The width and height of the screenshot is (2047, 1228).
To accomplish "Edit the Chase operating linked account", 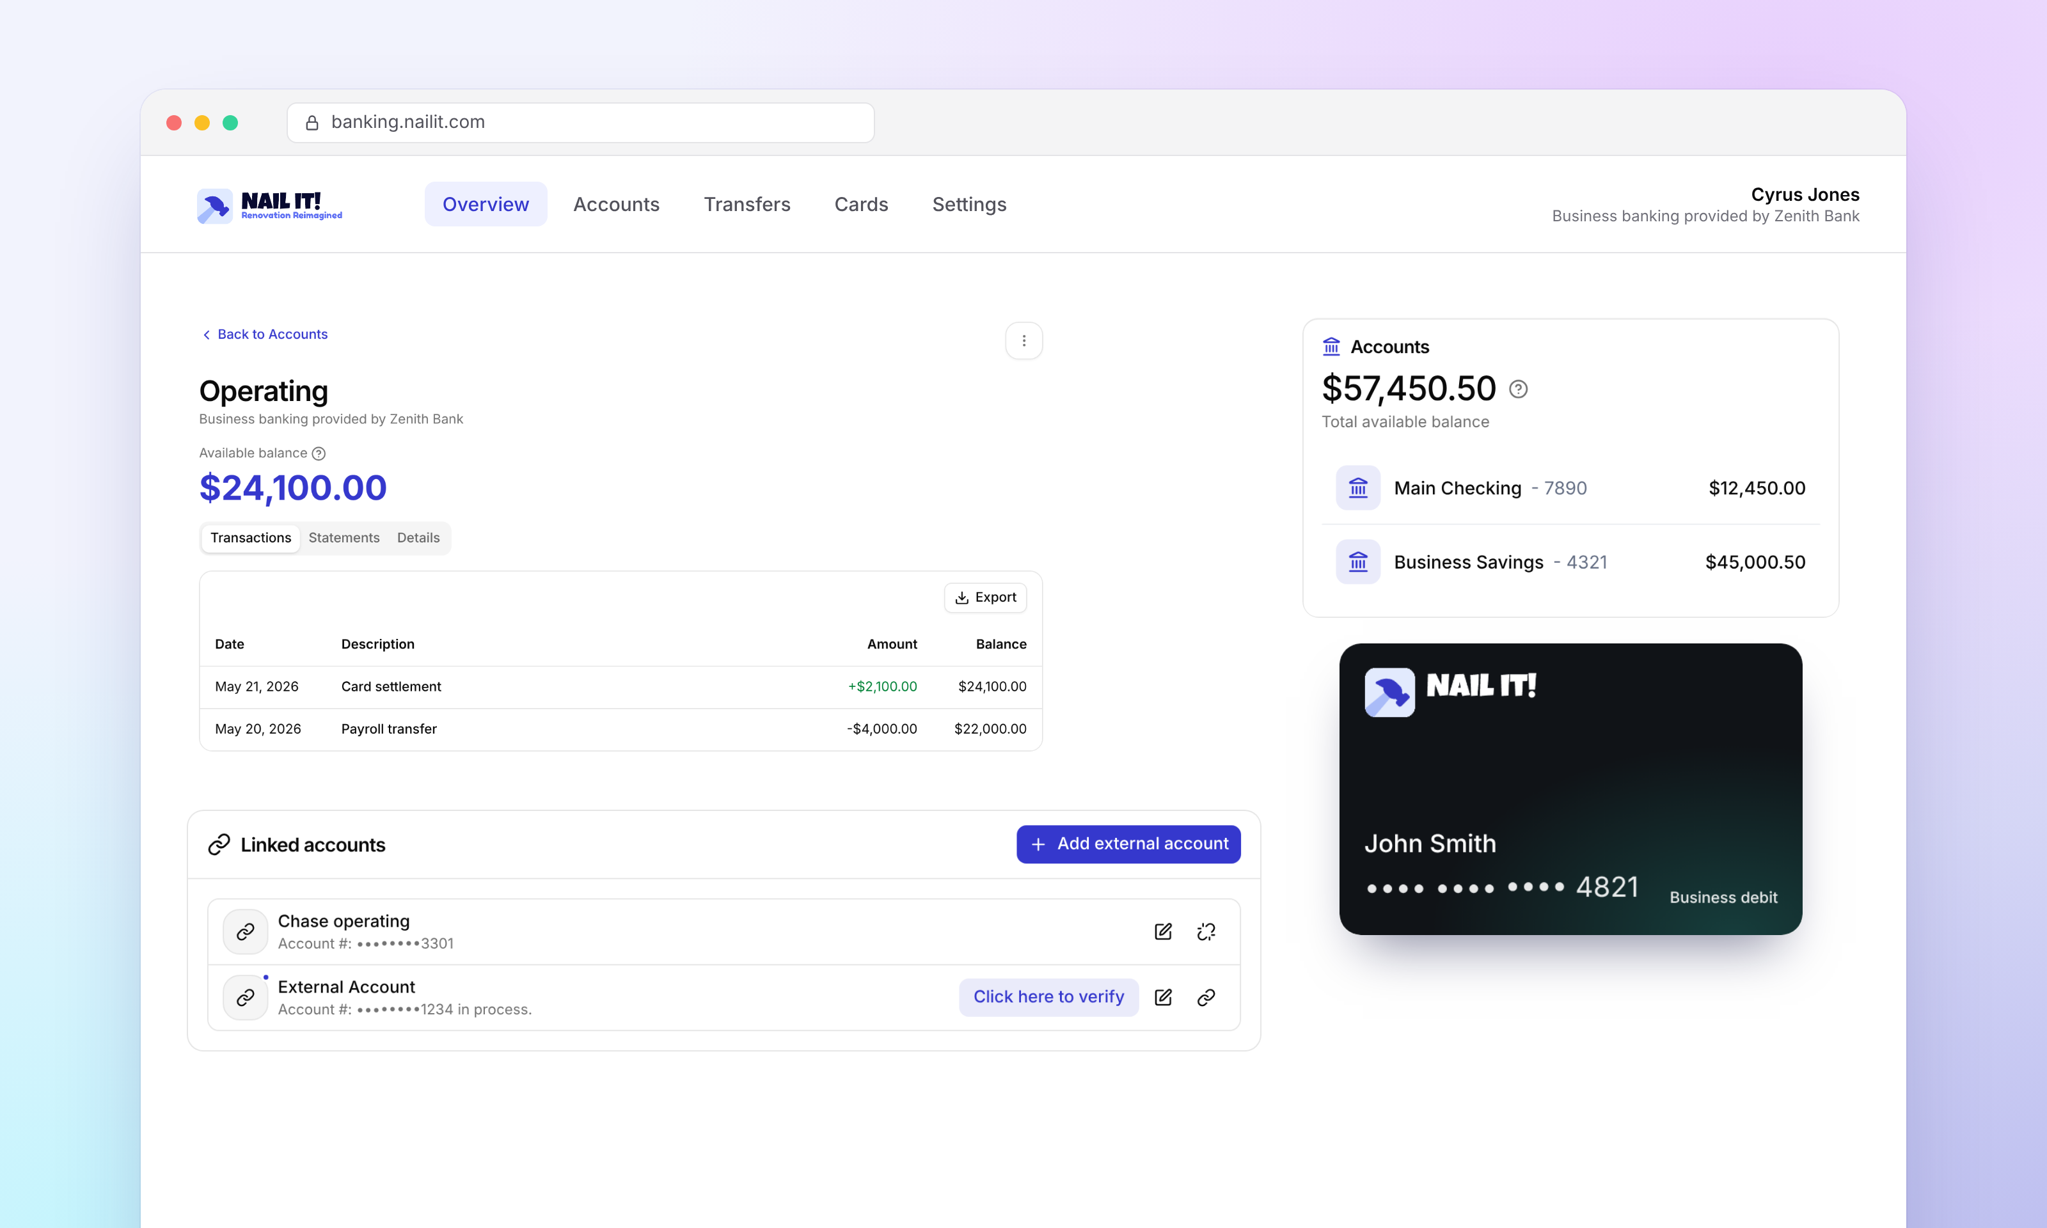I will (1162, 932).
